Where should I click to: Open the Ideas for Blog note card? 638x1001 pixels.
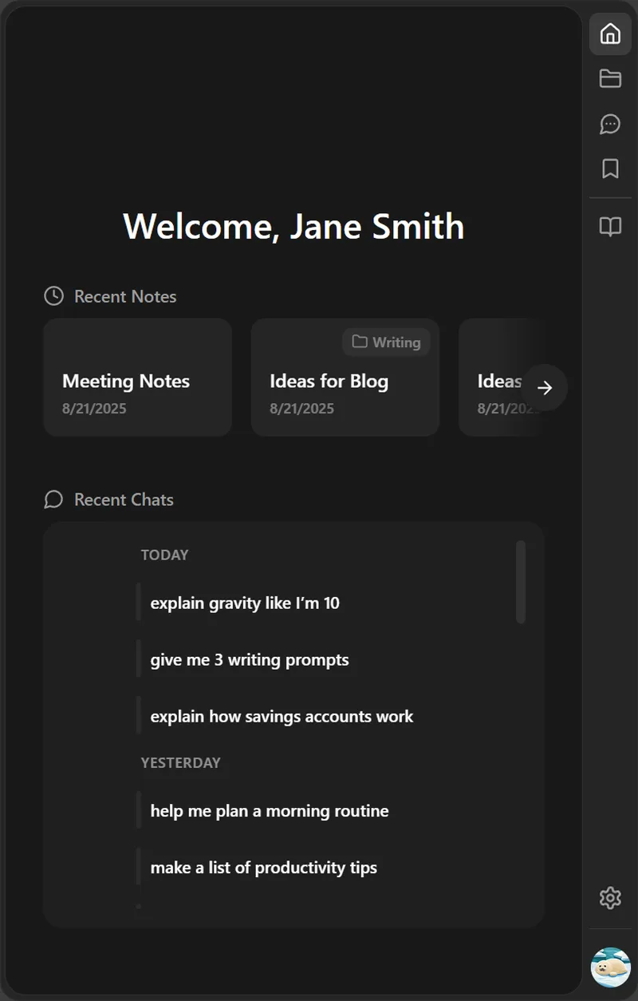pyautogui.click(x=345, y=378)
